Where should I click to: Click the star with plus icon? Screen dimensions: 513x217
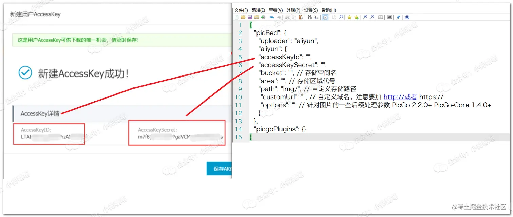356,17
